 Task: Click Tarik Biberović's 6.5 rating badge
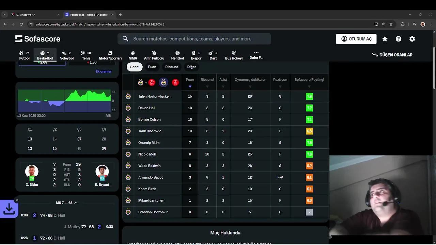pos(309,131)
